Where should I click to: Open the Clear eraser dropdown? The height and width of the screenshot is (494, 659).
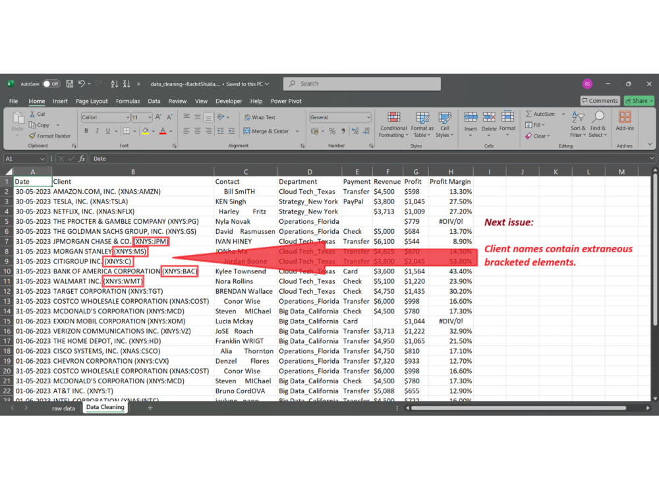click(538, 136)
